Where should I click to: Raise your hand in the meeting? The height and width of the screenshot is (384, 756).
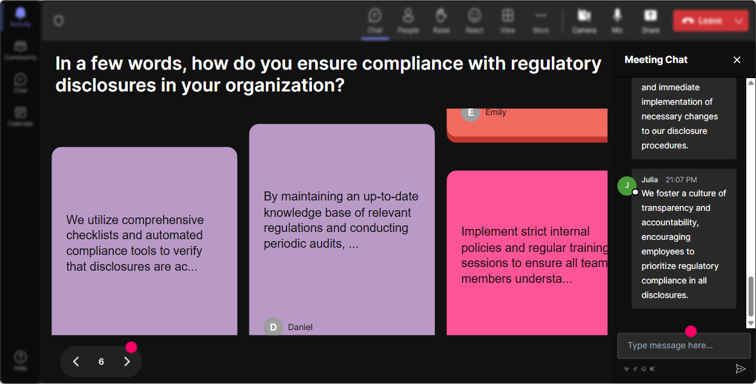(x=441, y=20)
